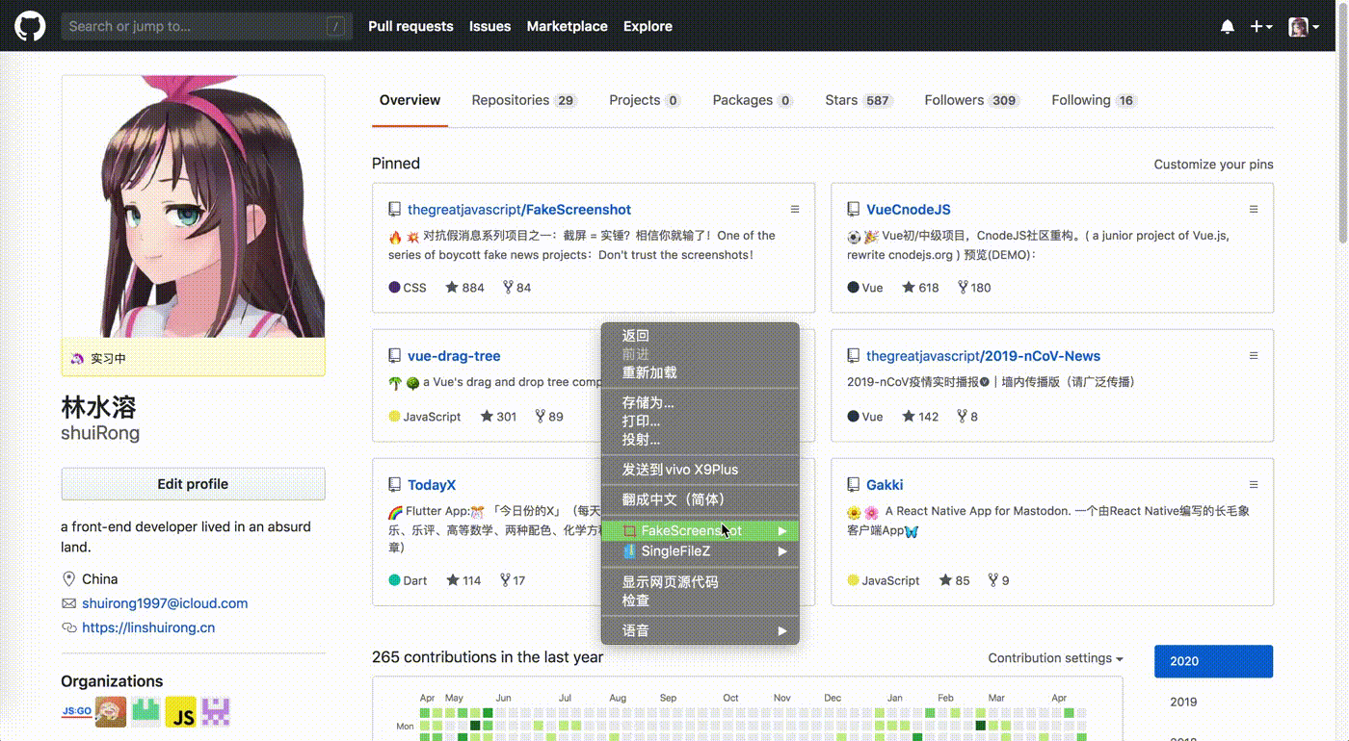Click the fork icon for FakeScreenshot repo
This screenshot has height=741, width=1349.
point(507,288)
